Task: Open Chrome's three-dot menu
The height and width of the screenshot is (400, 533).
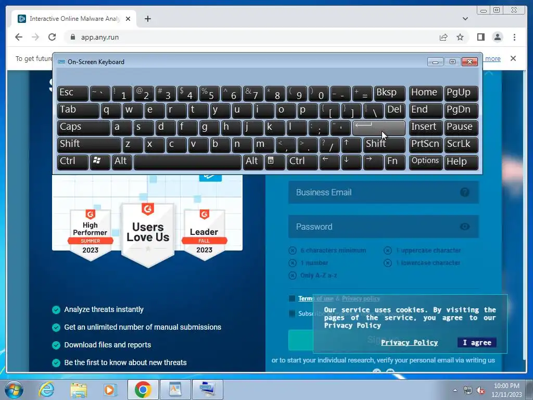Action: pos(514,37)
